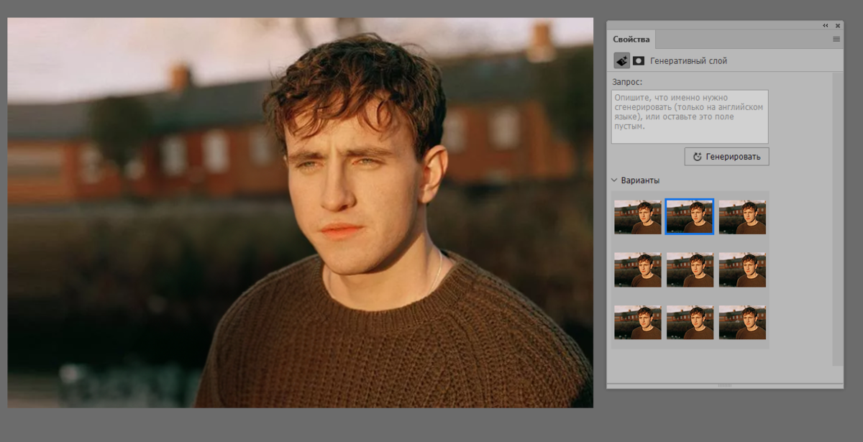Close the Свойства panel
The width and height of the screenshot is (863, 442).
[x=837, y=26]
